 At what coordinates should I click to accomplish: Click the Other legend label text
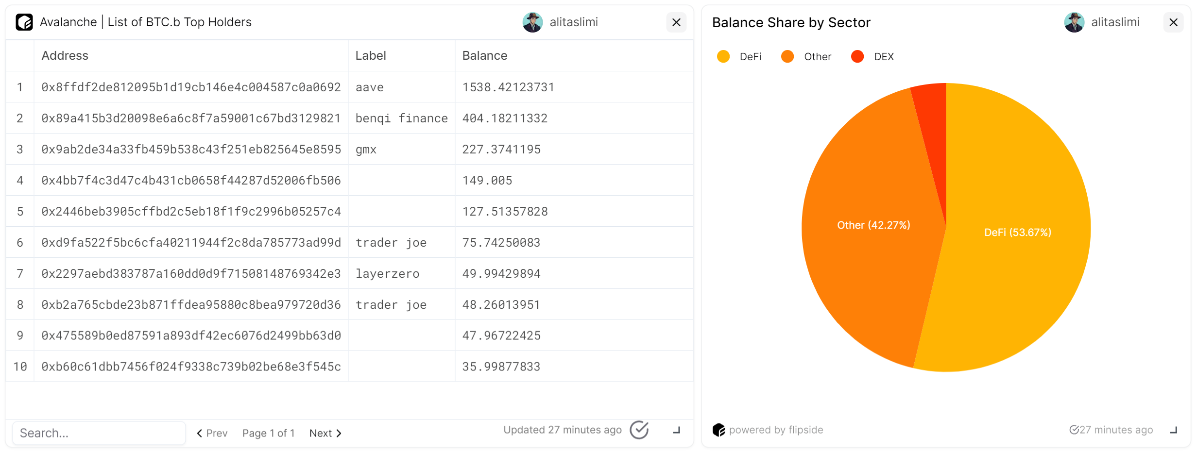pos(818,57)
